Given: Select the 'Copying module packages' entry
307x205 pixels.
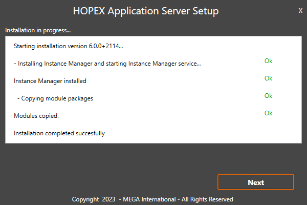Looking at the screenshot, I should click(55, 98).
